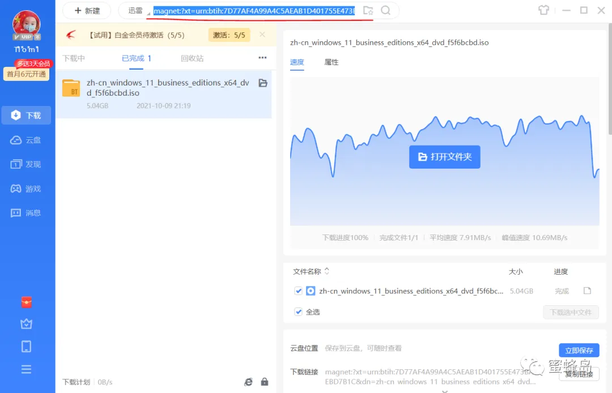Open the favorites folder icon in search bar

(x=368, y=11)
